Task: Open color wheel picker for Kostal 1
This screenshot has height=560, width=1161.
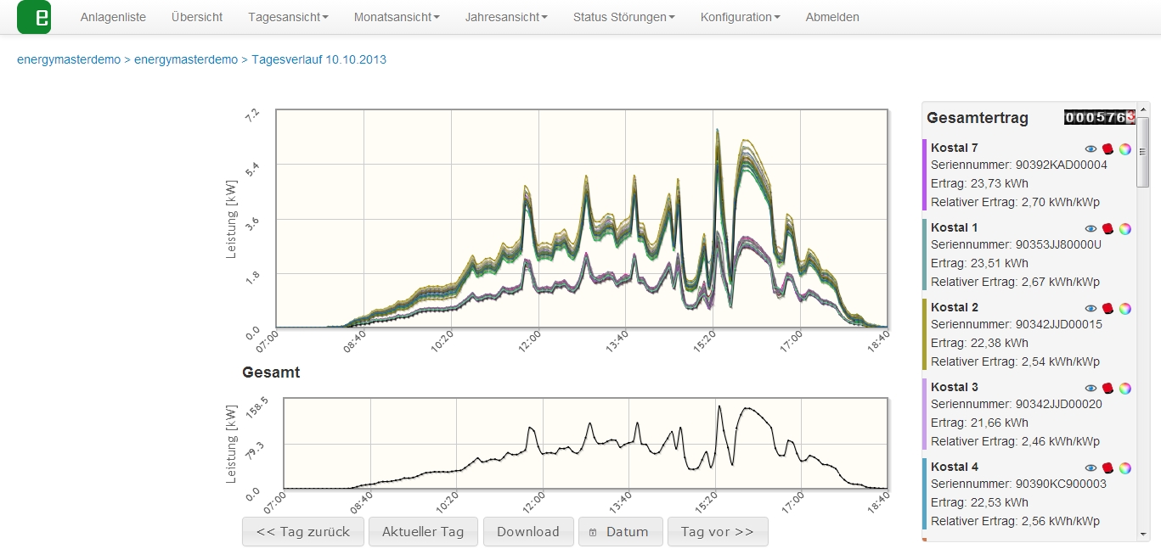Action: point(1124,229)
